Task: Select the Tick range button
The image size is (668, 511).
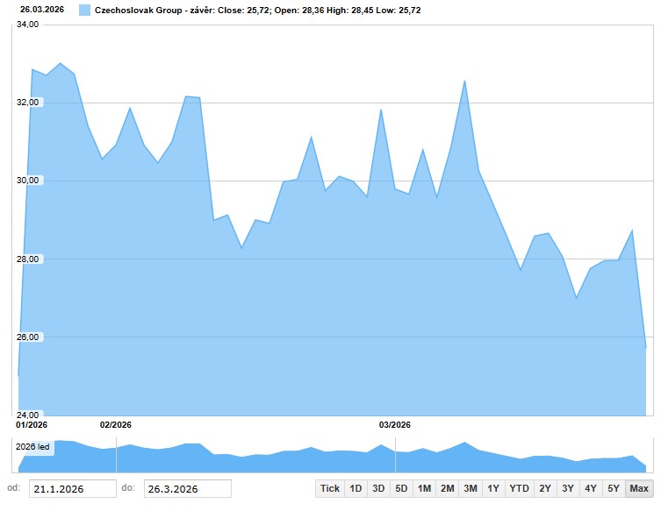Action: (329, 488)
